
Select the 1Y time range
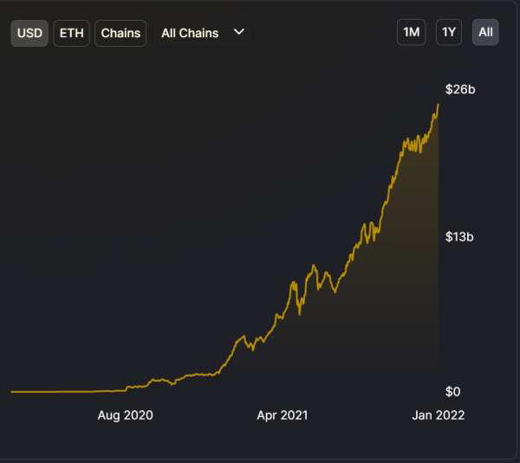pos(448,33)
